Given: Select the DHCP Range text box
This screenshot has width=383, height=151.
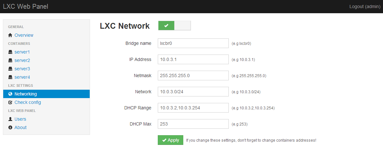Looking at the screenshot, I should (193, 108).
